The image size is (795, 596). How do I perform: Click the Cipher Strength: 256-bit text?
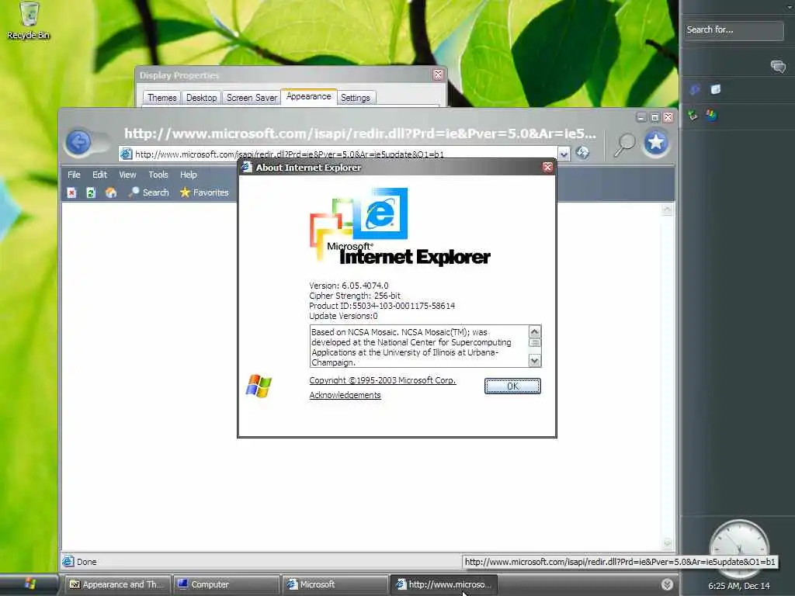click(354, 296)
